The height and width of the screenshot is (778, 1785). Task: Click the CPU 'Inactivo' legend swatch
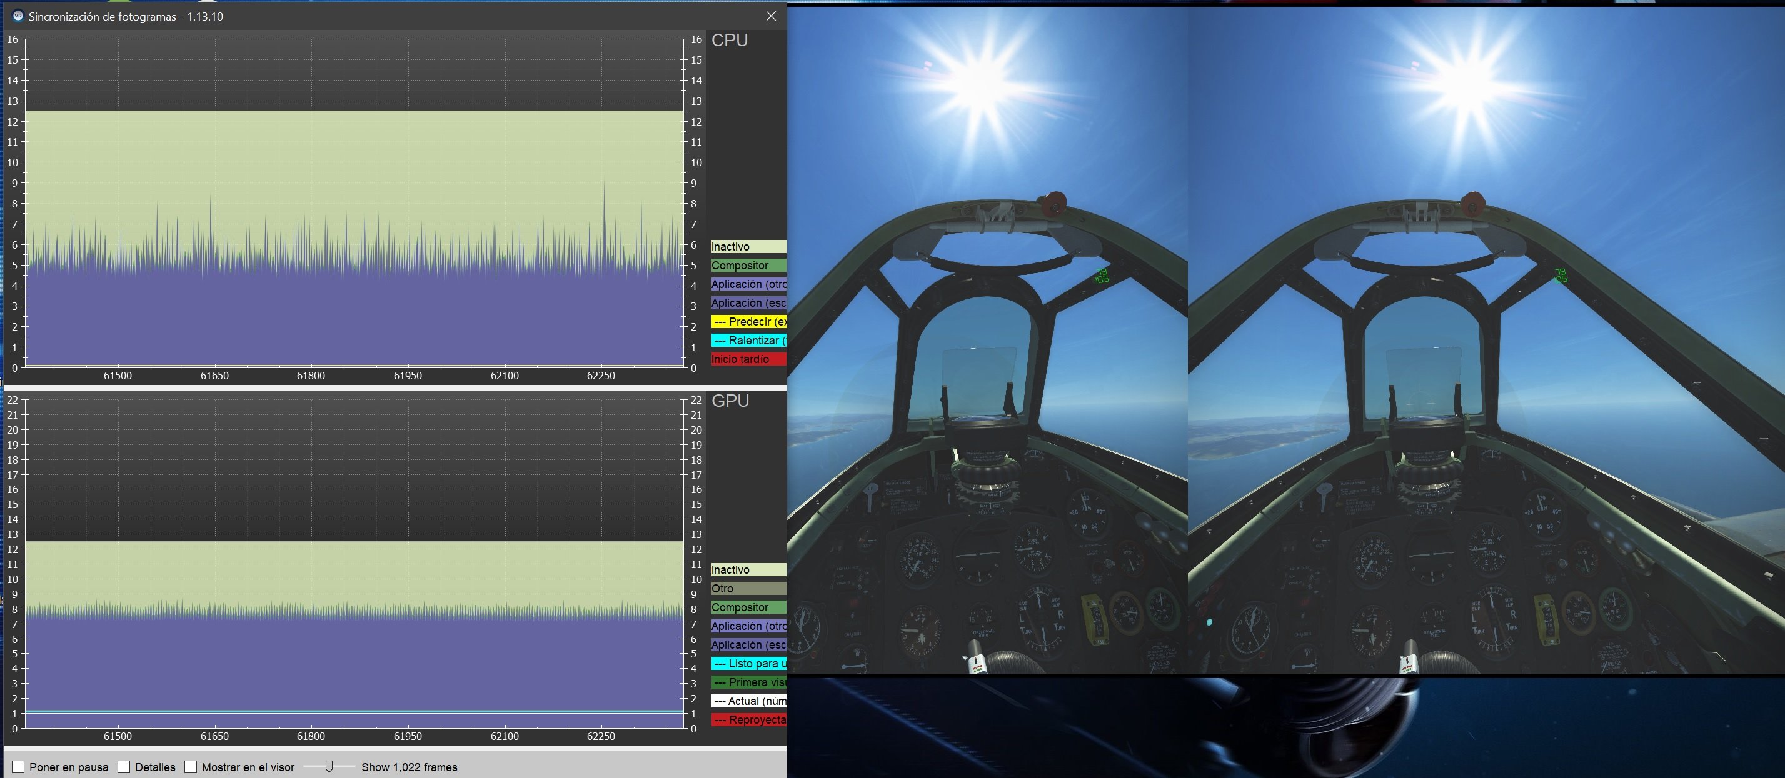(748, 247)
